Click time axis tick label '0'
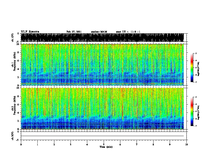Image resolution: width=210 pixels, height=162 pixels. click(x=21, y=145)
